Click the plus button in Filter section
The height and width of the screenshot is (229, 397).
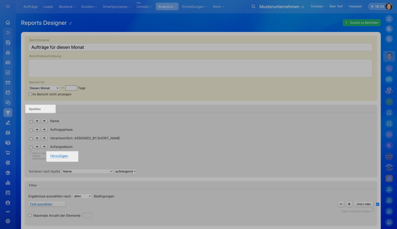pyautogui.click(x=349, y=204)
